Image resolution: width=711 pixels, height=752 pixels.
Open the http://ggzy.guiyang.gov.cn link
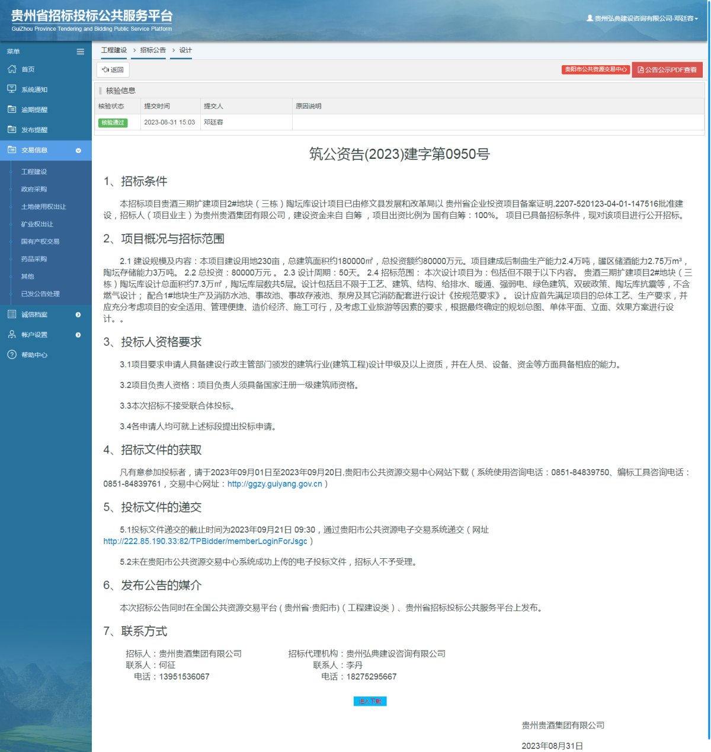pyautogui.click(x=276, y=483)
